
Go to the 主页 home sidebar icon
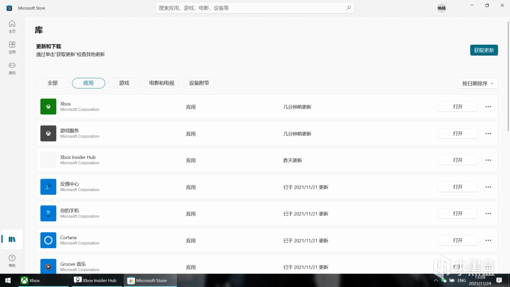(12, 26)
